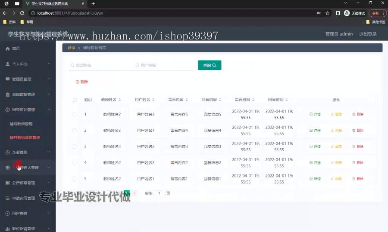Toggle the select-all checkbox in table header
Viewport: 388px width, 232px height.
point(75,100)
